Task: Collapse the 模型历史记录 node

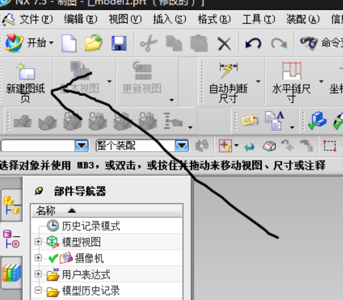Action: point(38,291)
